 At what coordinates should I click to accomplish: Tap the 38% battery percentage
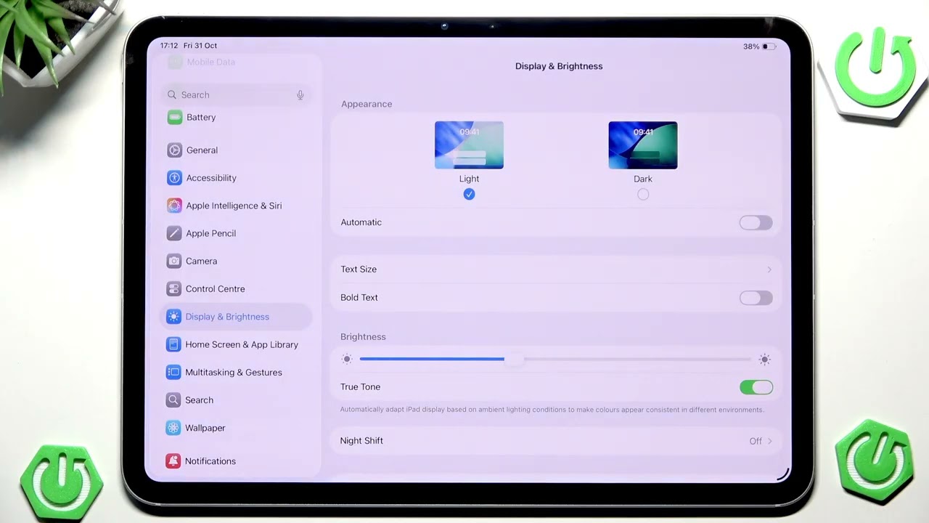[751, 46]
